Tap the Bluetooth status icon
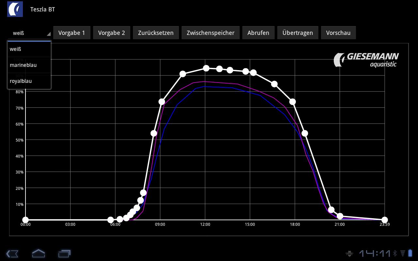The image size is (418, 261). tap(395, 253)
